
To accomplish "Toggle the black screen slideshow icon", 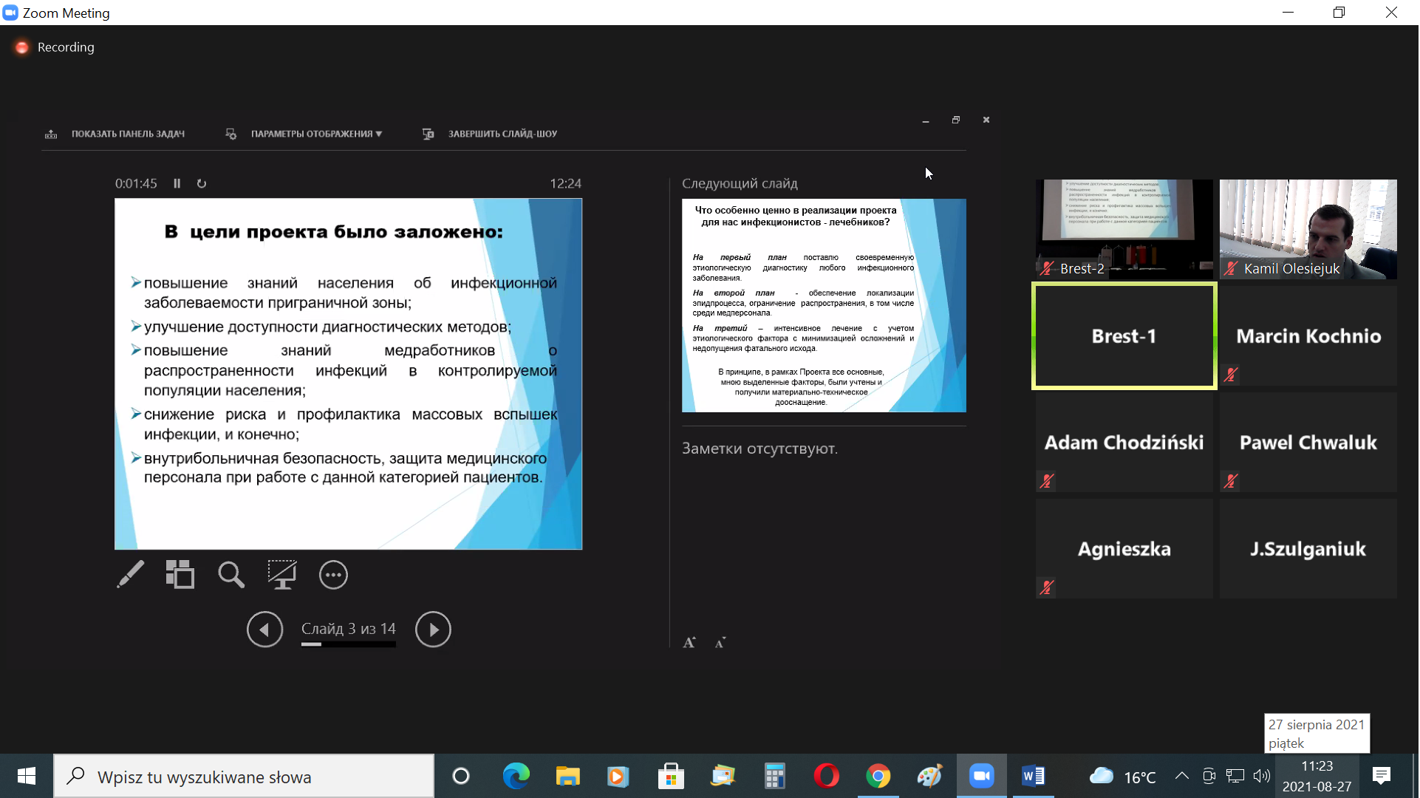I will click(x=281, y=575).
